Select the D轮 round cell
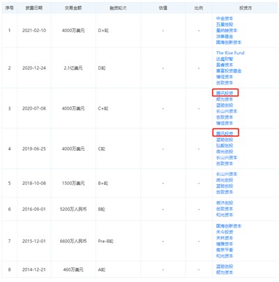The width and height of the screenshot is (279, 282). pyautogui.click(x=102, y=68)
